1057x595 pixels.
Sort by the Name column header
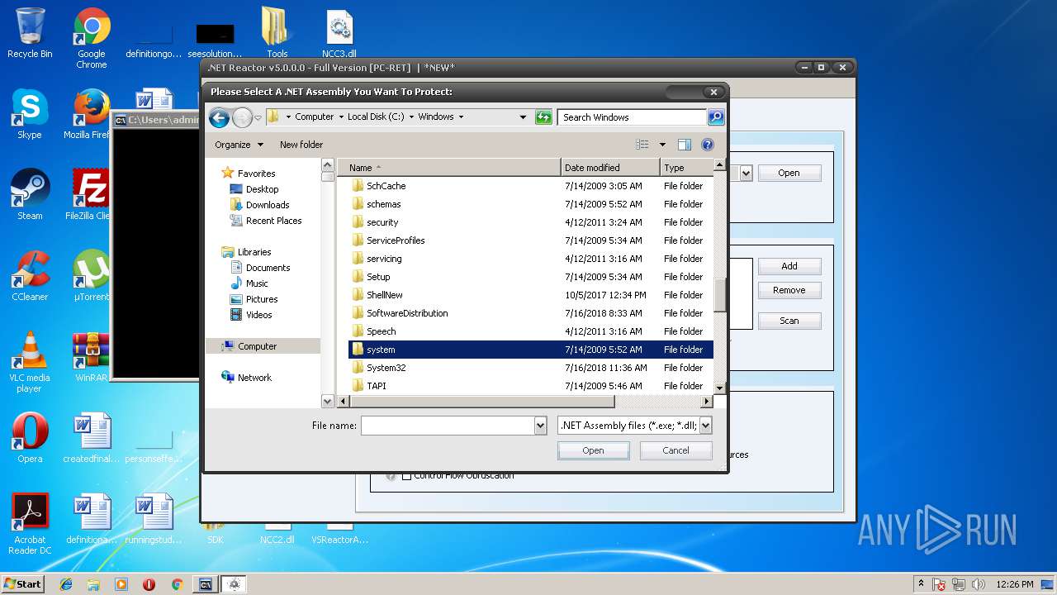click(448, 168)
